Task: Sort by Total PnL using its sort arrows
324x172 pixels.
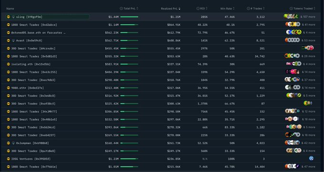Action: pyautogui.click(x=137, y=9)
